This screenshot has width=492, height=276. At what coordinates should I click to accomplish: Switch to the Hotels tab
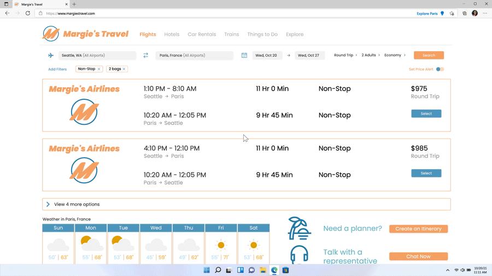172,34
